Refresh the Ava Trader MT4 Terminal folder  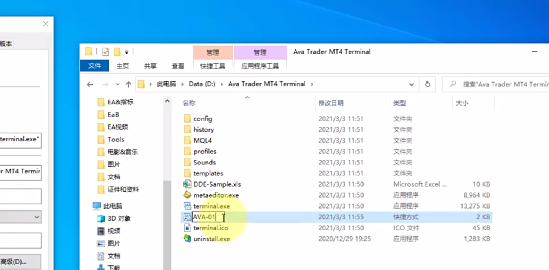click(427, 84)
